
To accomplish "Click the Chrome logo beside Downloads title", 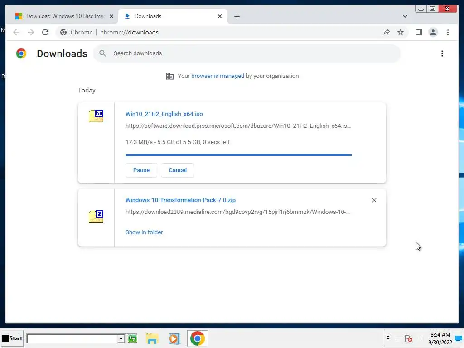I will [x=21, y=53].
